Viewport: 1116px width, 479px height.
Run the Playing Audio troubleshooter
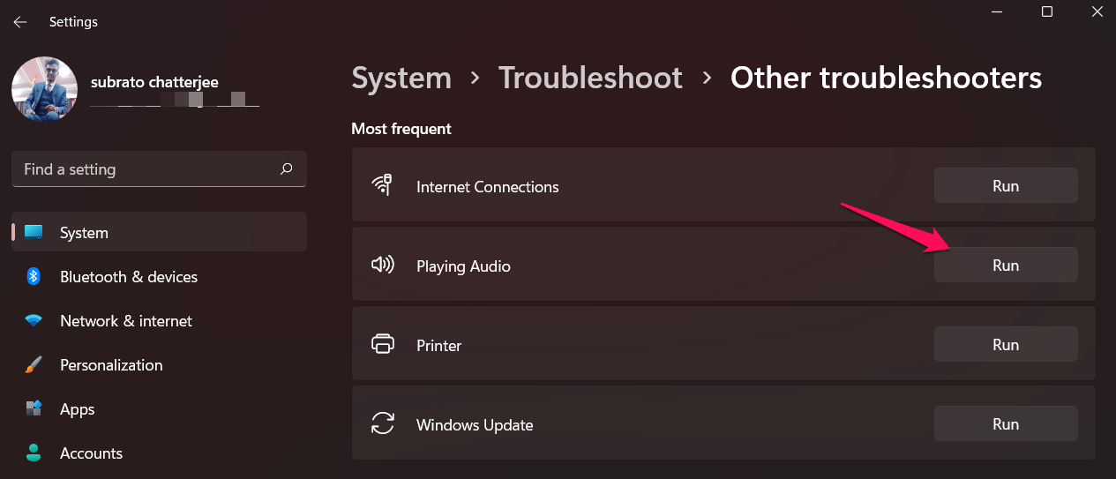pyautogui.click(x=1005, y=266)
